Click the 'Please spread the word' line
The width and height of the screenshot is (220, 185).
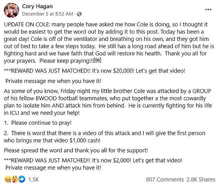point(76,150)
